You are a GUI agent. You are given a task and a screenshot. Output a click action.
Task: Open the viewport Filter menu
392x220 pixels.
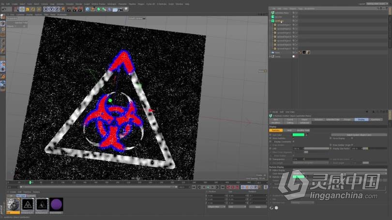[x=46, y=15]
